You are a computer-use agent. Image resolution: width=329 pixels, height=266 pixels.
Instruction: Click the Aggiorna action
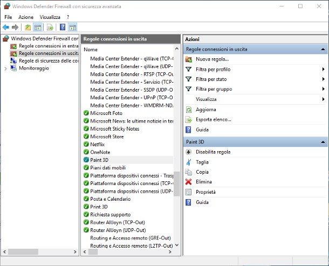coord(206,110)
